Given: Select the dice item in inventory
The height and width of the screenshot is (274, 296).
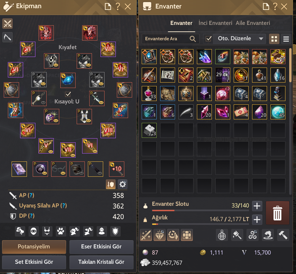Looking at the screenshot, I should click(x=149, y=130).
